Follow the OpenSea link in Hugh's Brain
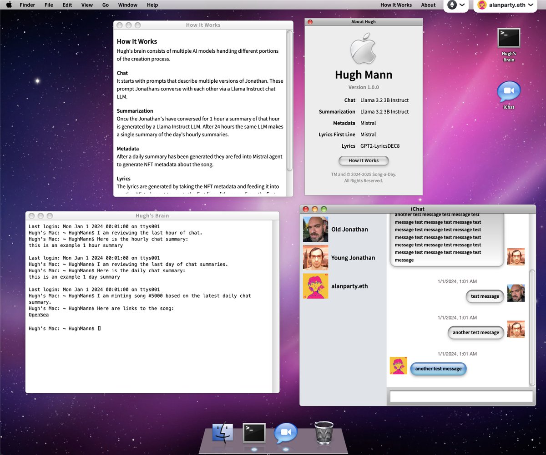 click(x=39, y=315)
